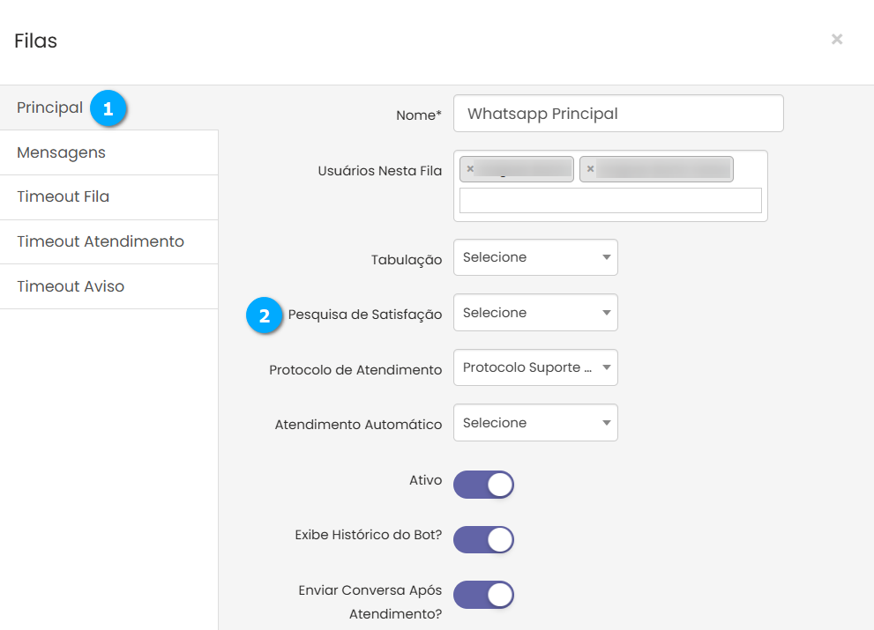
Task: Go to the Timeout Atendimento tab
Action: click(x=101, y=241)
